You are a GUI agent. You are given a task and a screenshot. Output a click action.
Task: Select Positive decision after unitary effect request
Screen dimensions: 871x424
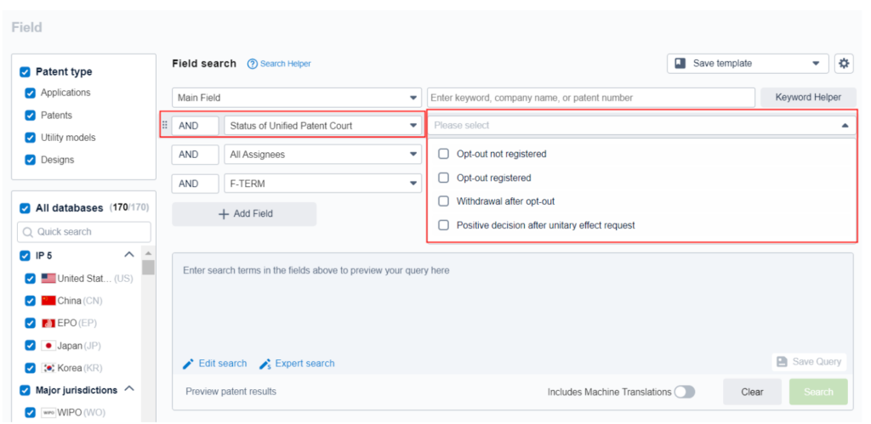(x=443, y=225)
